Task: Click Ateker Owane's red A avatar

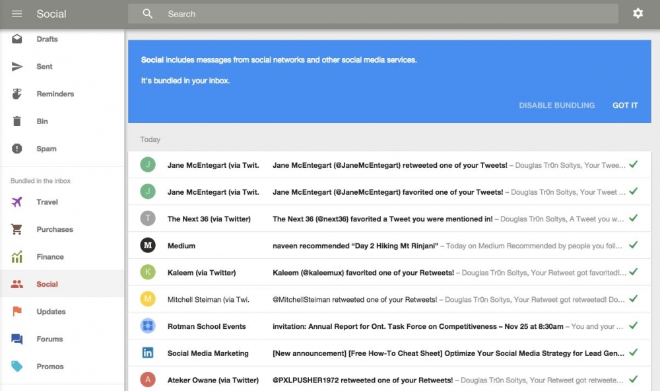Action: click(x=148, y=380)
